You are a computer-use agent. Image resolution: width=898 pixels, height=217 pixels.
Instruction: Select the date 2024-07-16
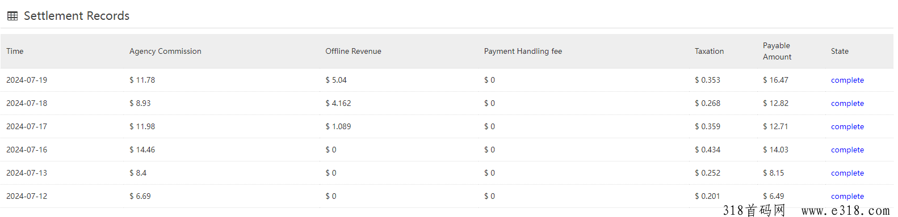[x=27, y=150]
